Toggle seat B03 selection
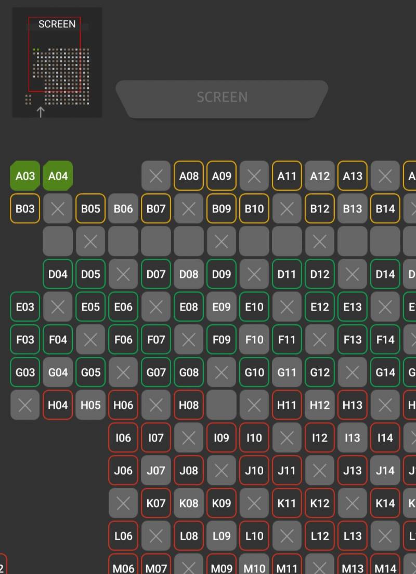This screenshot has height=574, width=416. (25, 209)
